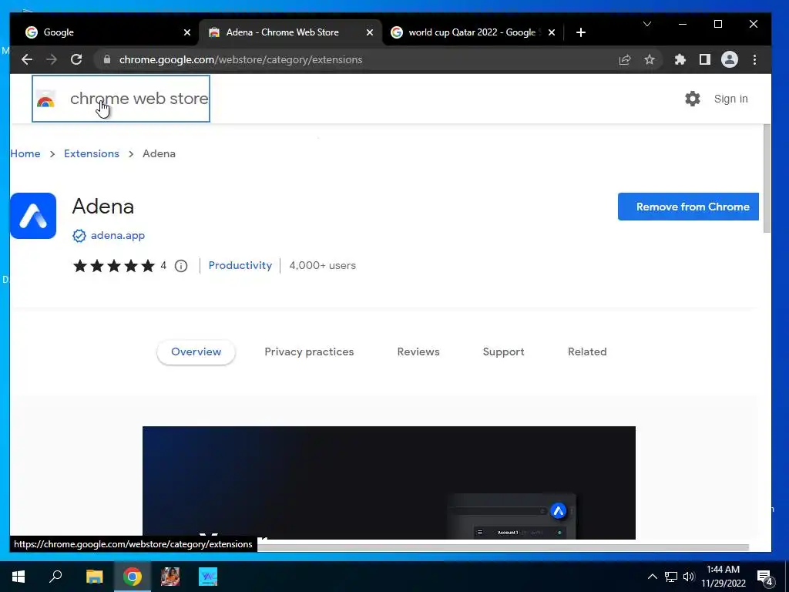Click Chrome taskbar icon
The width and height of the screenshot is (789, 592).
coord(133,577)
